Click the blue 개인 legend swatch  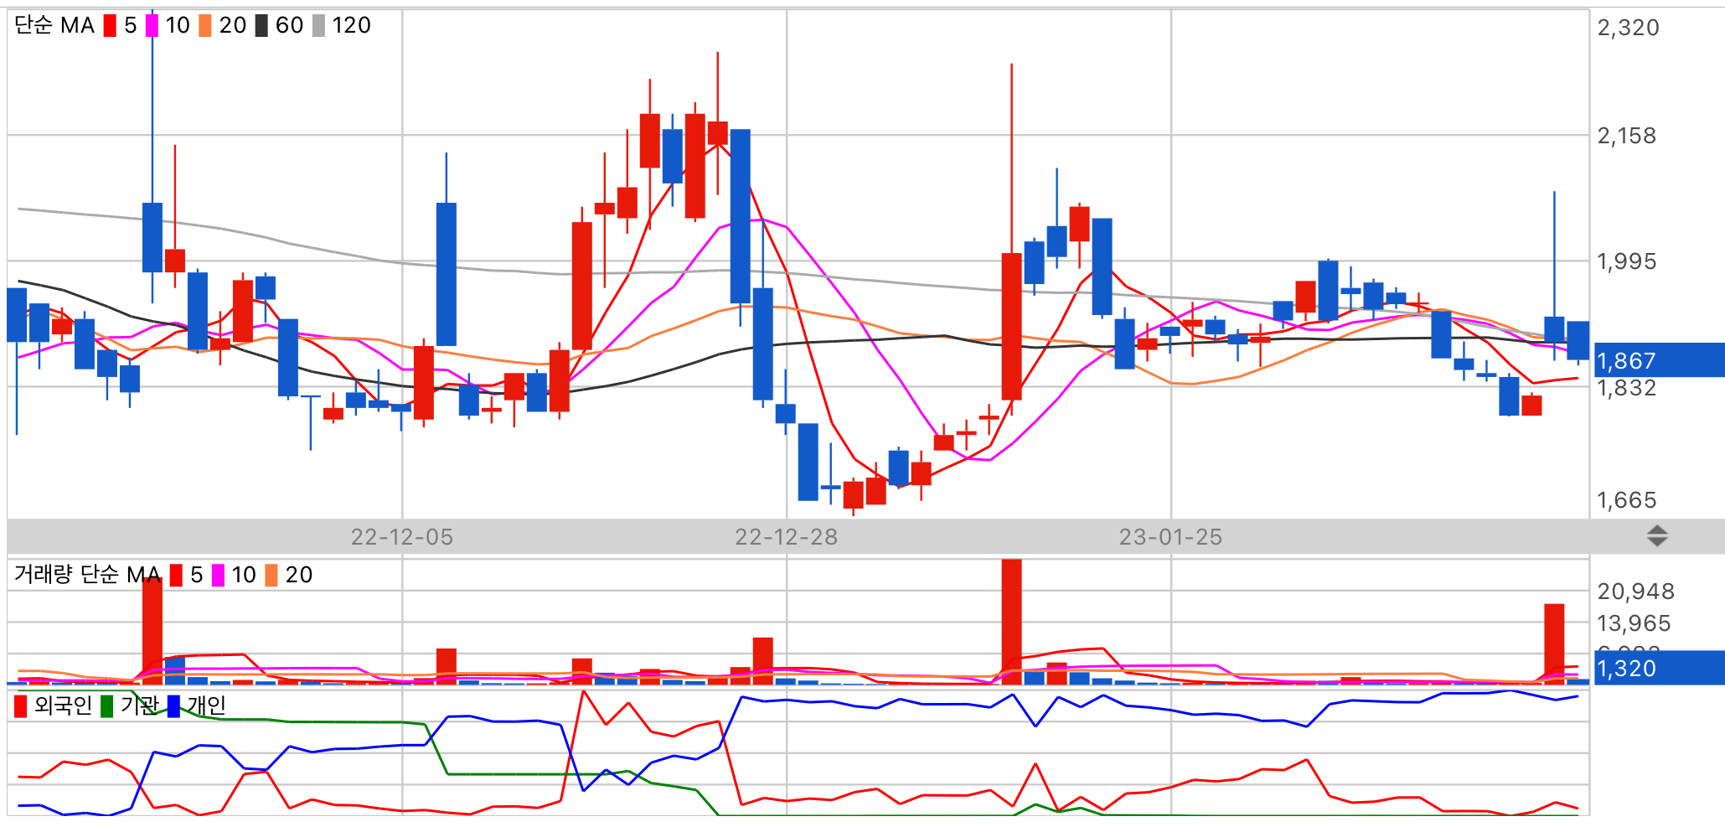(x=174, y=706)
